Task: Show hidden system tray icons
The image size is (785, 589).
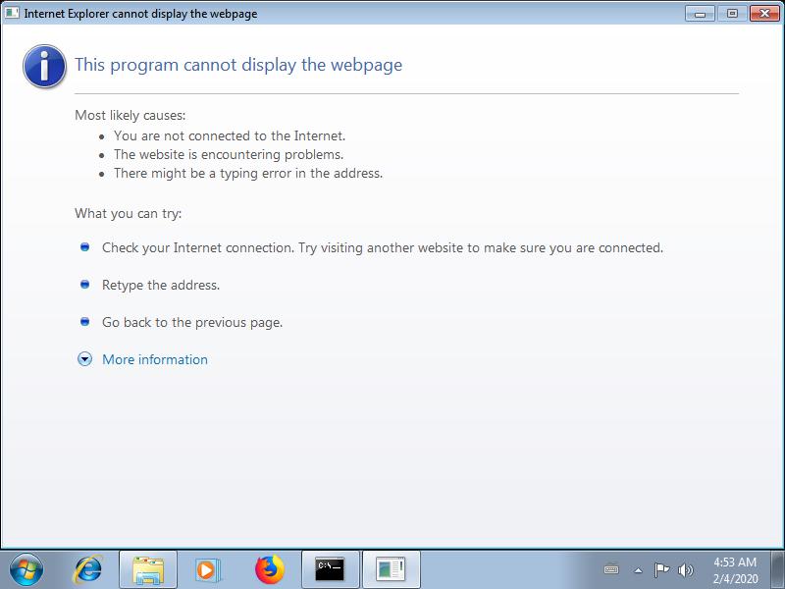Action: (x=638, y=569)
